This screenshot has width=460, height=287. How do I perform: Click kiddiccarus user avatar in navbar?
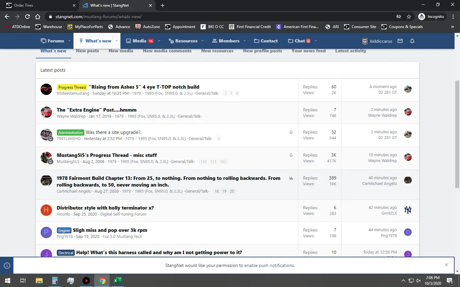click(364, 41)
